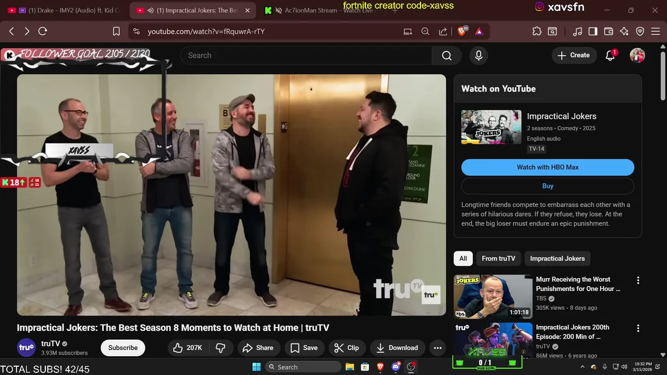Toggle the browser sidebar panel

point(592,31)
